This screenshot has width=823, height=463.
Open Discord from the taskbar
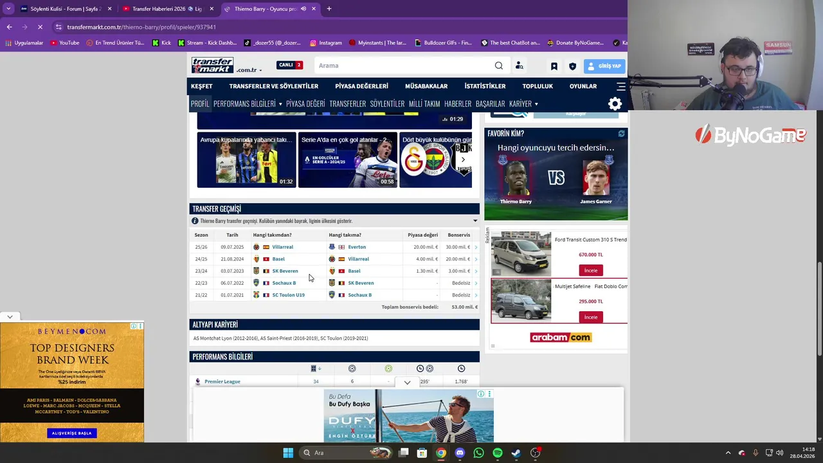click(x=460, y=453)
